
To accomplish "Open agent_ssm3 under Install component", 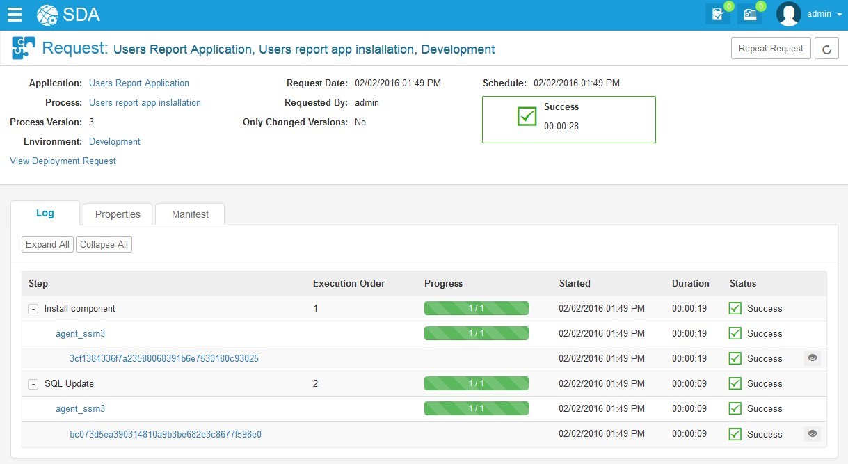I will 80,333.
